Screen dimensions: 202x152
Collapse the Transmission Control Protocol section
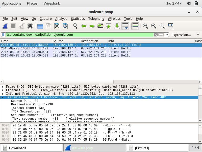pos(3,97)
